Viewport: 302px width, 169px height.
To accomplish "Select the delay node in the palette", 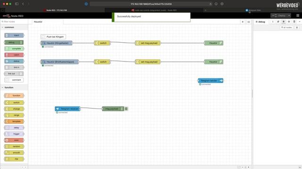I will tap(14, 128).
